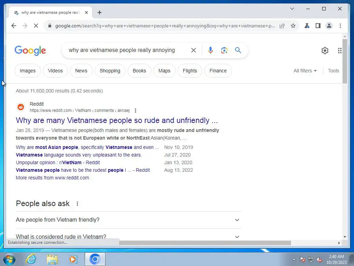Start a voice search with the microphone icon

point(211,50)
